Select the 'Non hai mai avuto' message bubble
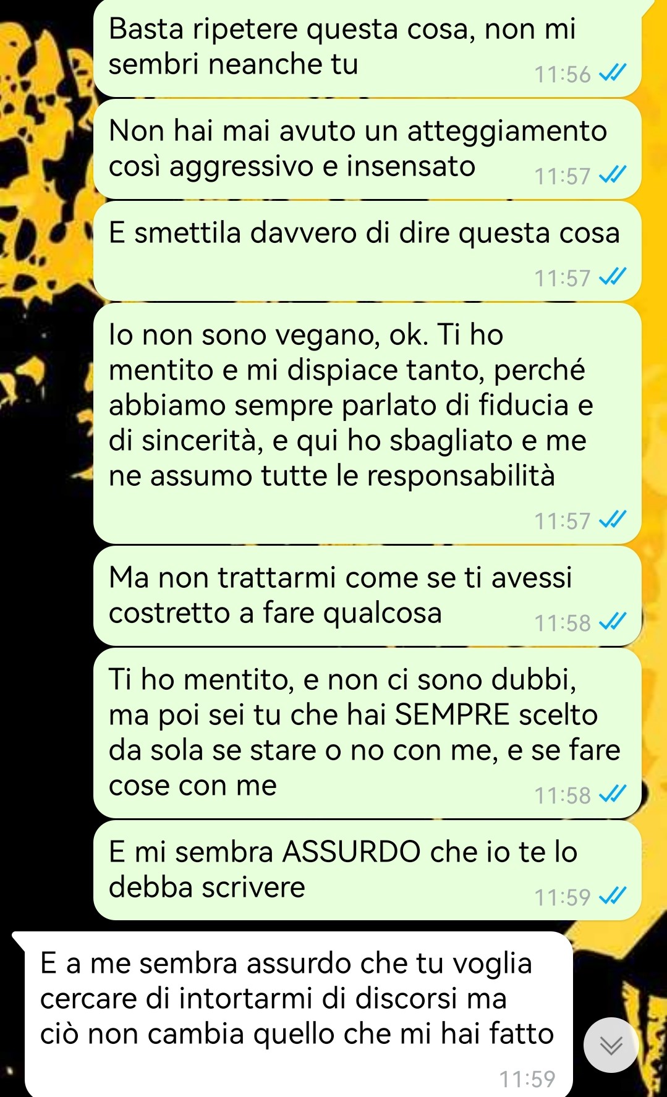 [x=367, y=149]
